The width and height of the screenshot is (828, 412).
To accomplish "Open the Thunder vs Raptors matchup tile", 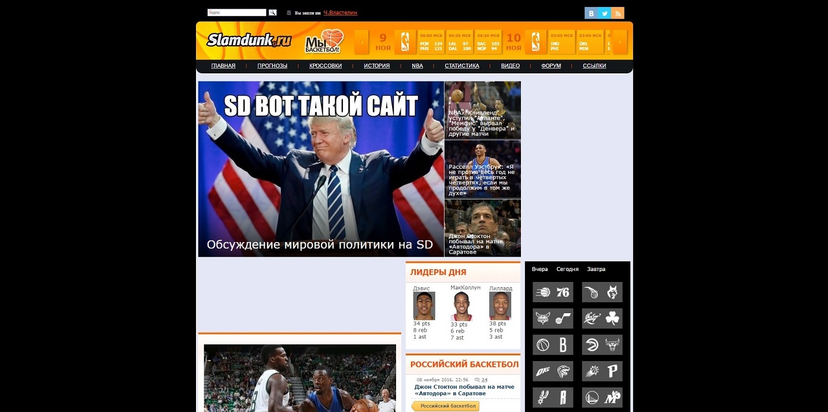I will [x=553, y=372].
